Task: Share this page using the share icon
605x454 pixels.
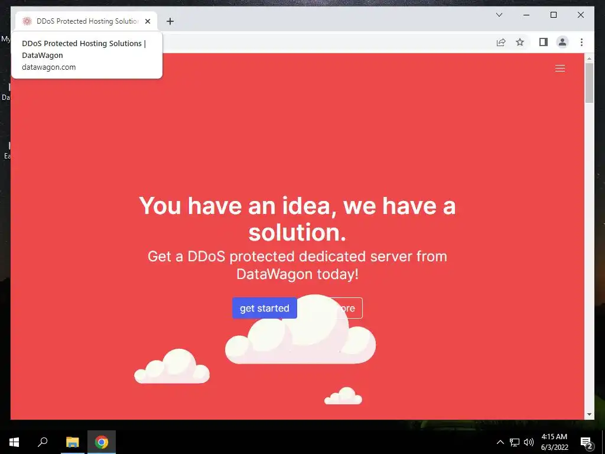Action: click(501, 42)
